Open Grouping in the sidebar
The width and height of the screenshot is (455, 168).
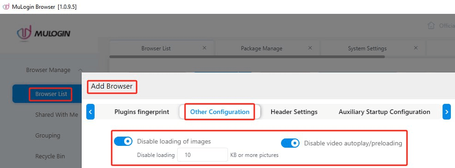click(48, 136)
